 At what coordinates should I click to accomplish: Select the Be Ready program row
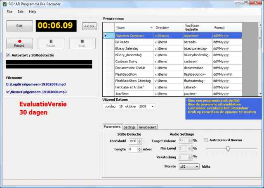(x=172, y=42)
